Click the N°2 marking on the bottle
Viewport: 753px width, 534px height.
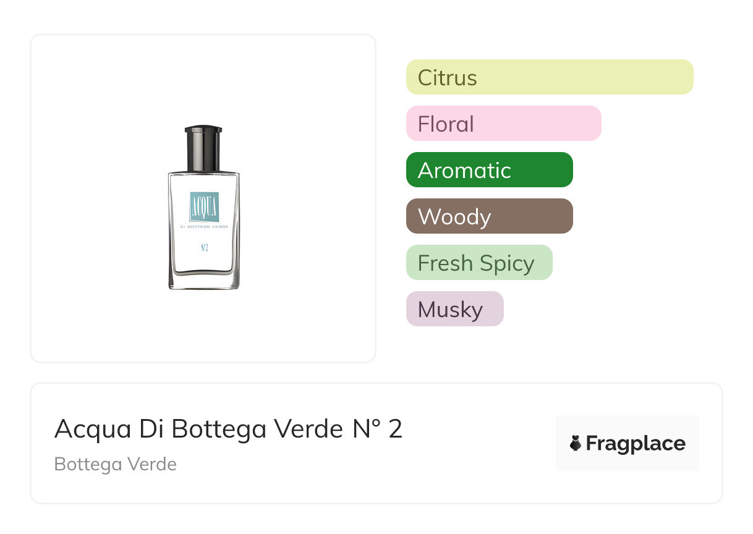pos(203,248)
